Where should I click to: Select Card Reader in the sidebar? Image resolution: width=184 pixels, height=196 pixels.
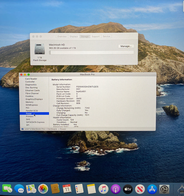(31, 79)
